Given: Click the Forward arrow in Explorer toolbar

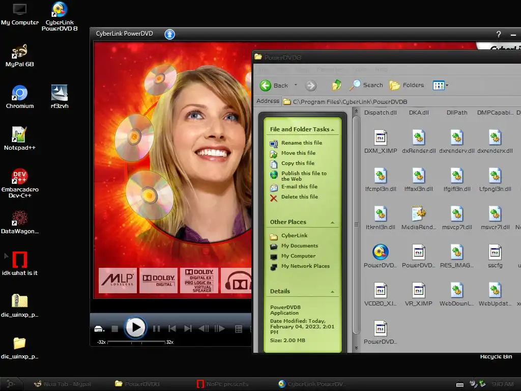Looking at the screenshot, I should [x=311, y=86].
